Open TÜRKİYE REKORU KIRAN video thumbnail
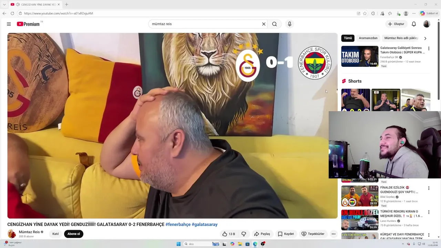Viewport: 441px width, 248px height. point(360,220)
